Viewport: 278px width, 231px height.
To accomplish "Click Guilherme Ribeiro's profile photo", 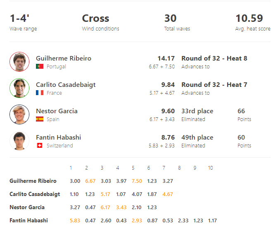I will point(19,62).
